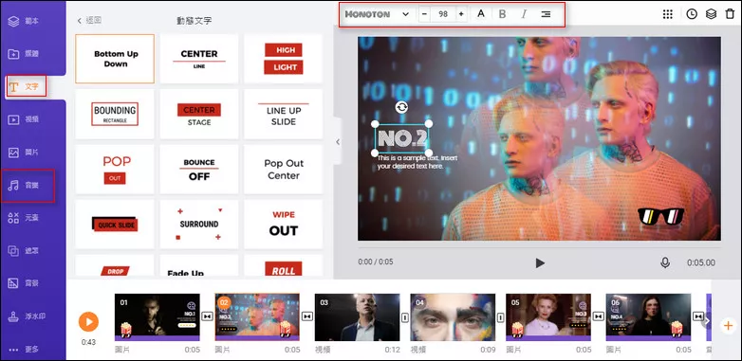The width and height of the screenshot is (742, 361).
Task: Toggle bold formatting
Action: point(503,14)
